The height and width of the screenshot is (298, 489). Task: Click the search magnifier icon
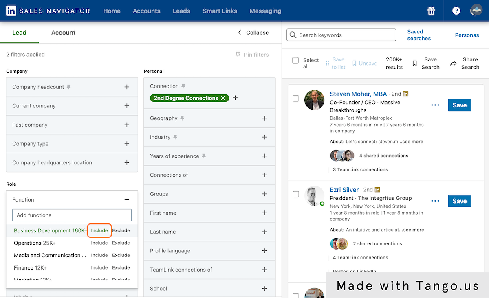click(x=293, y=35)
